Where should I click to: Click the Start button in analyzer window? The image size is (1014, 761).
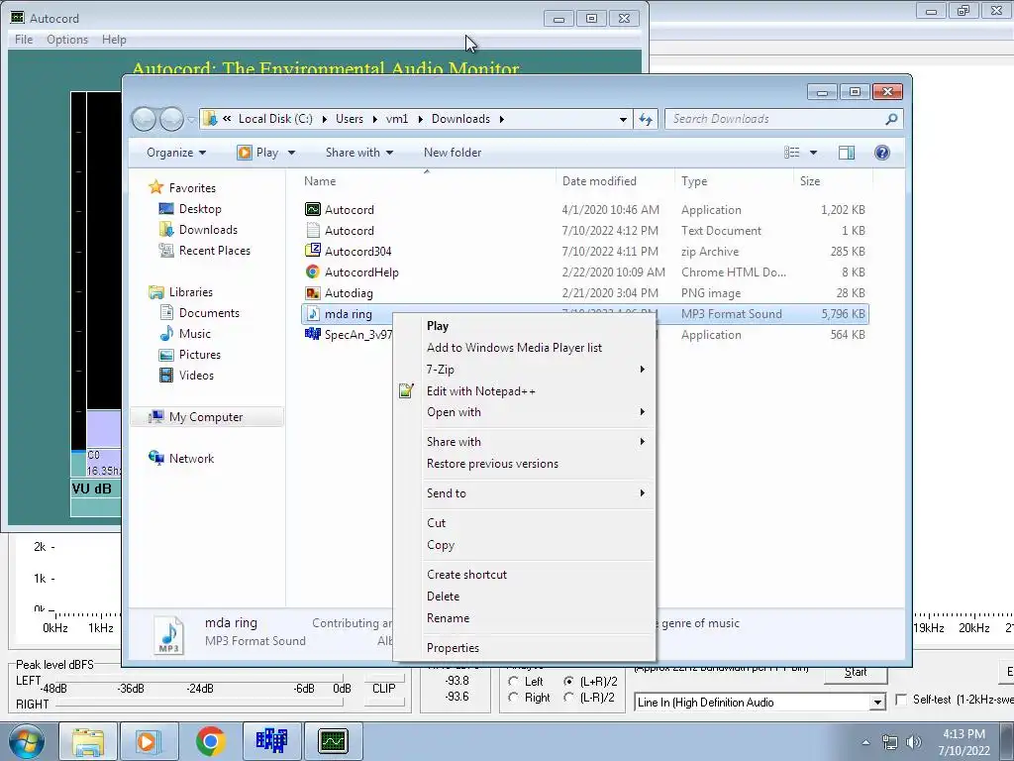pyautogui.click(x=856, y=673)
